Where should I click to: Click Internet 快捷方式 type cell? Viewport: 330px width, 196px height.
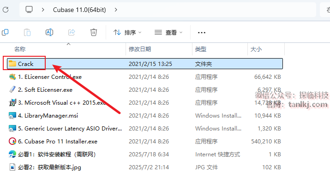click(217, 154)
